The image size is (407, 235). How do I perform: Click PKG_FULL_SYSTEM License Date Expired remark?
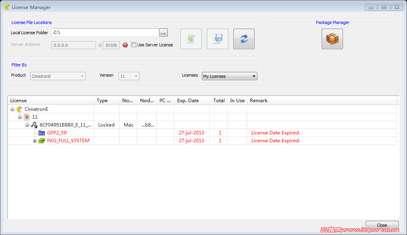point(276,140)
